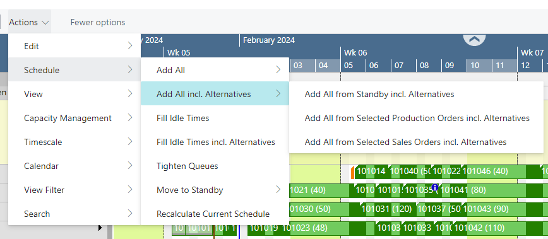The height and width of the screenshot is (239, 548).
Task: Open the Actions dropdown menu
Action: click(x=29, y=22)
